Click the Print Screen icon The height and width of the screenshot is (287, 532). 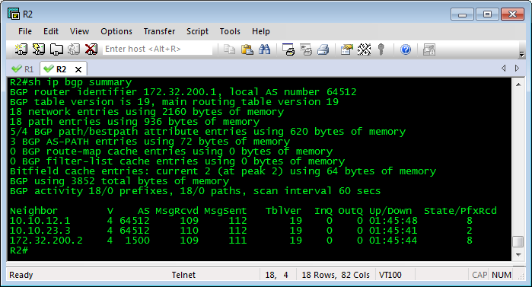pyautogui.click(x=288, y=49)
